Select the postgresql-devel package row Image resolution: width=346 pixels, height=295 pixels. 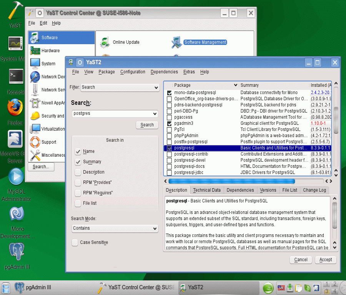click(248, 160)
